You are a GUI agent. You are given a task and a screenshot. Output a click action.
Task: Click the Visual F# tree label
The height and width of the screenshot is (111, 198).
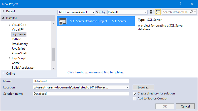(x=18, y=30)
